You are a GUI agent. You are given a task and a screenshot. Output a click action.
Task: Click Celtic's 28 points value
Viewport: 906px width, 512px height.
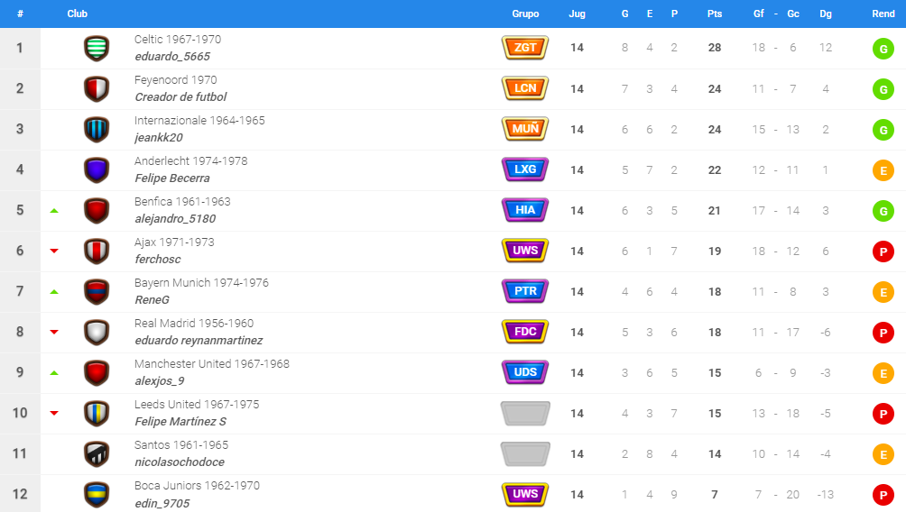[715, 48]
